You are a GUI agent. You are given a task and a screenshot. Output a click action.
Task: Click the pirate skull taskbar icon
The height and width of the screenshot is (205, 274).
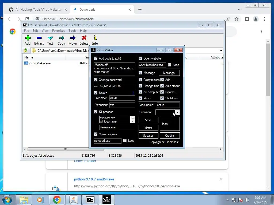[x=106, y=200]
